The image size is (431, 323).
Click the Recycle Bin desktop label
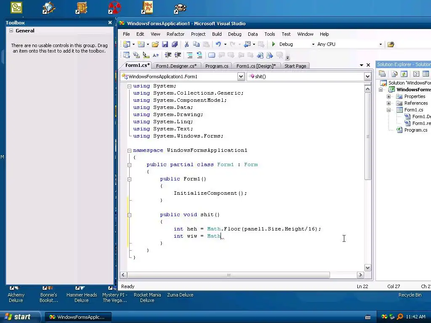click(x=410, y=295)
